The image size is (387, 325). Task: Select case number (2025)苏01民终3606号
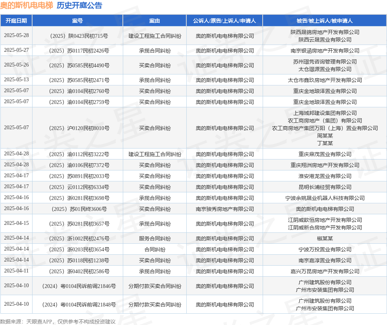(x=79, y=209)
